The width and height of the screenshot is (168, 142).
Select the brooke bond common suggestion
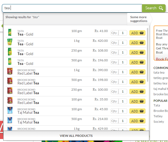pos(161,94)
